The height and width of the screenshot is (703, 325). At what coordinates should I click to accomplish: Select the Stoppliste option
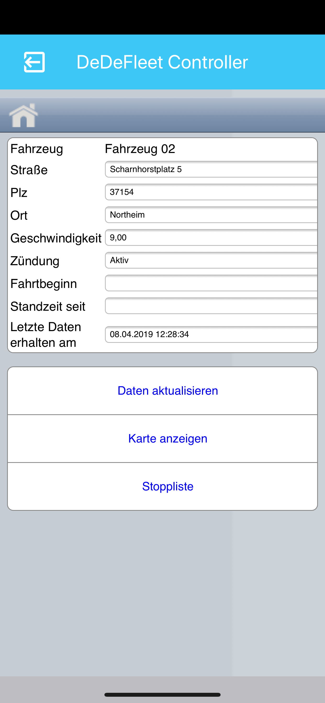[x=162, y=486]
